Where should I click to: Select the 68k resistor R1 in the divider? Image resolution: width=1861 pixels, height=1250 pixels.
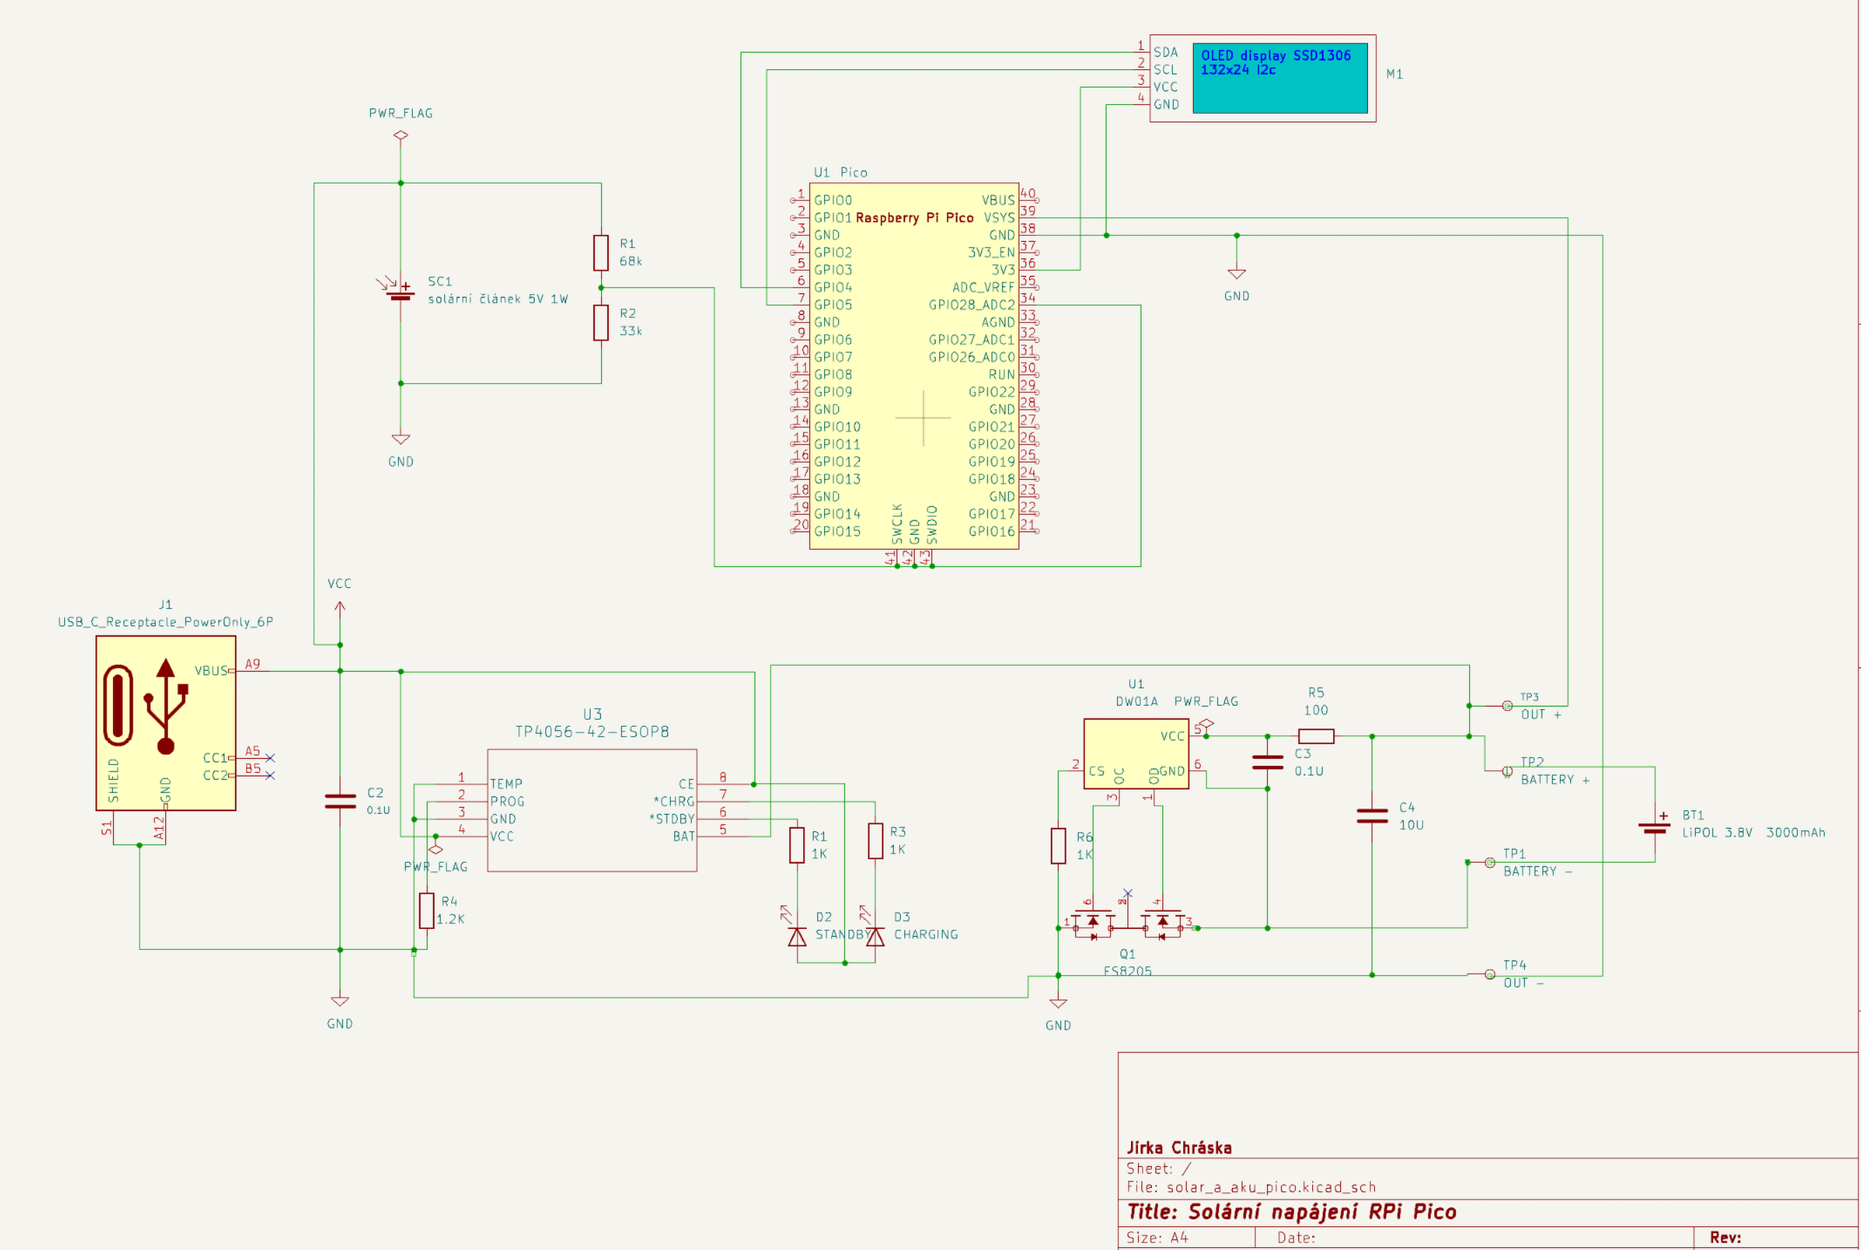tap(600, 251)
